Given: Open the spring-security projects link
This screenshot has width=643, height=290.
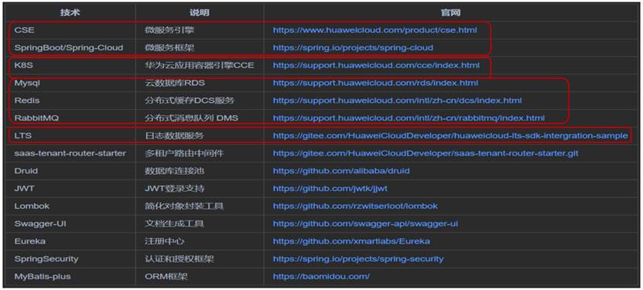Looking at the screenshot, I should tap(358, 259).
